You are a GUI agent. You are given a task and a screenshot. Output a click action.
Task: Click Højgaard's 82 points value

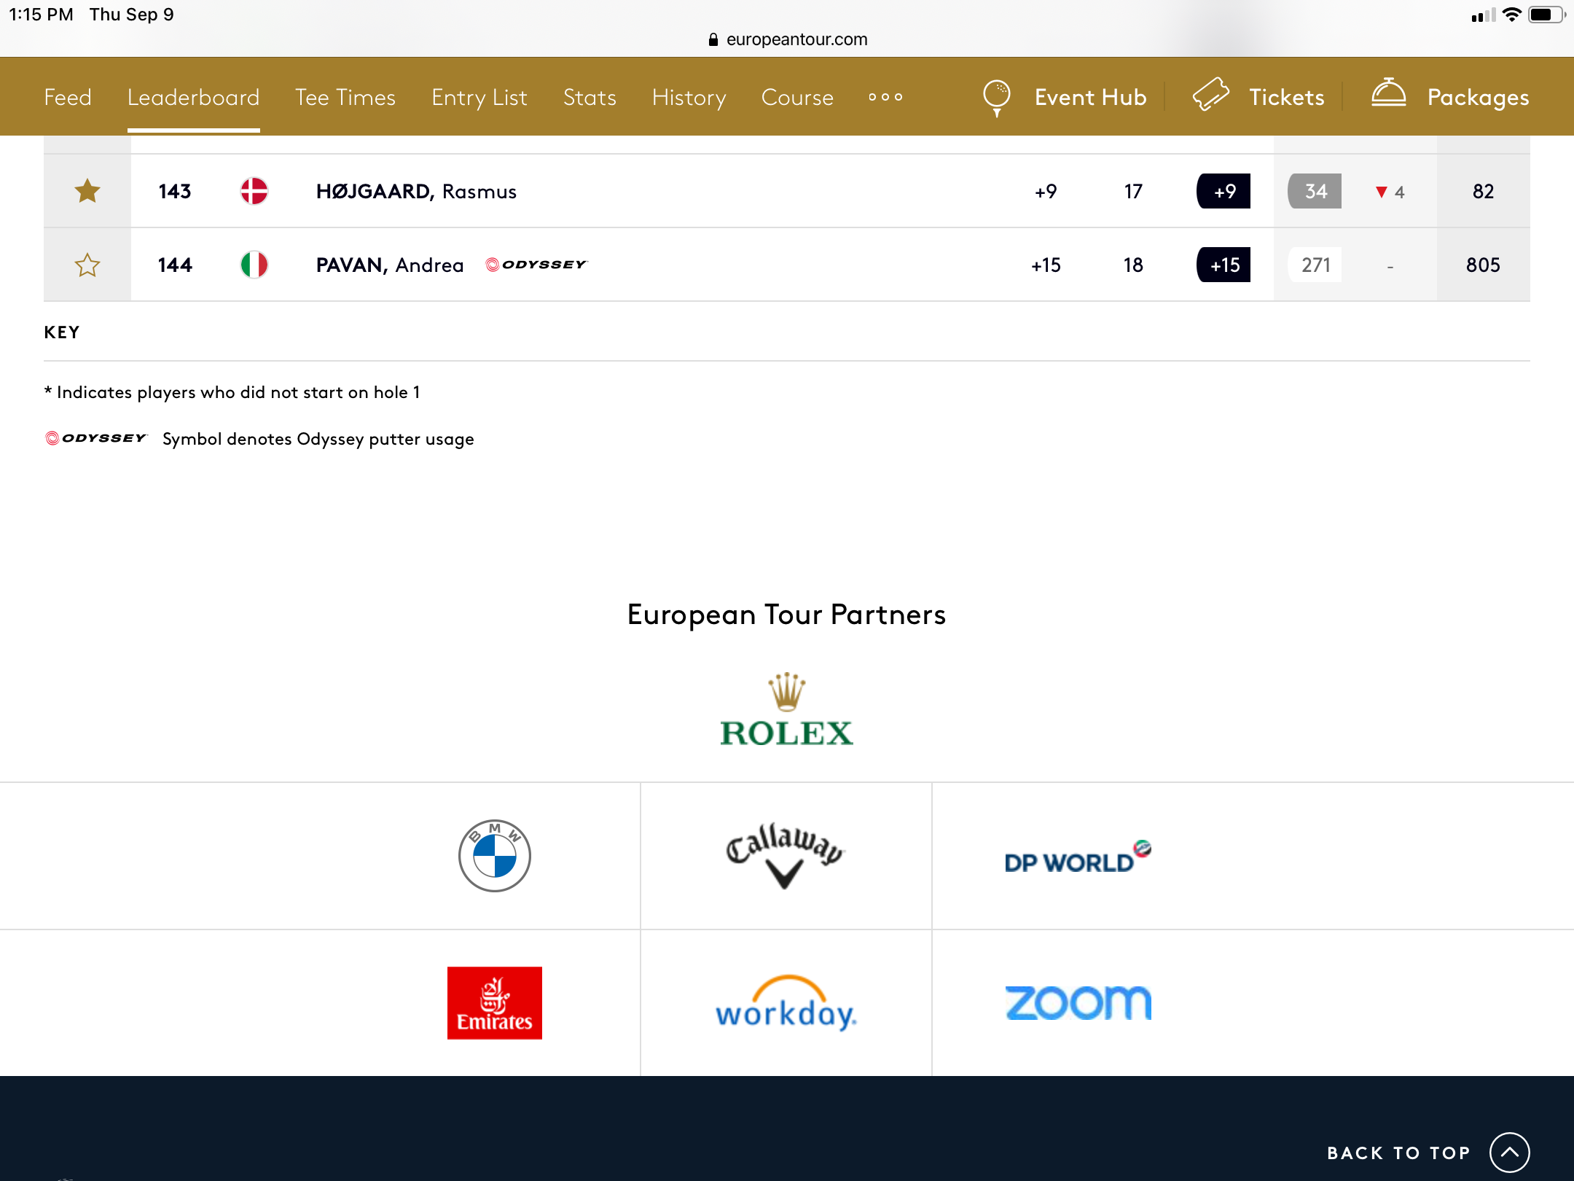[1483, 191]
